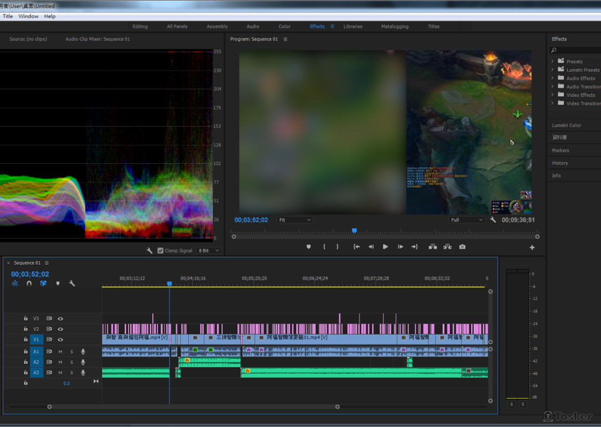Click the Lift button in Program monitor
The width and height of the screenshot is (601, 427).
tap(433, 247)
